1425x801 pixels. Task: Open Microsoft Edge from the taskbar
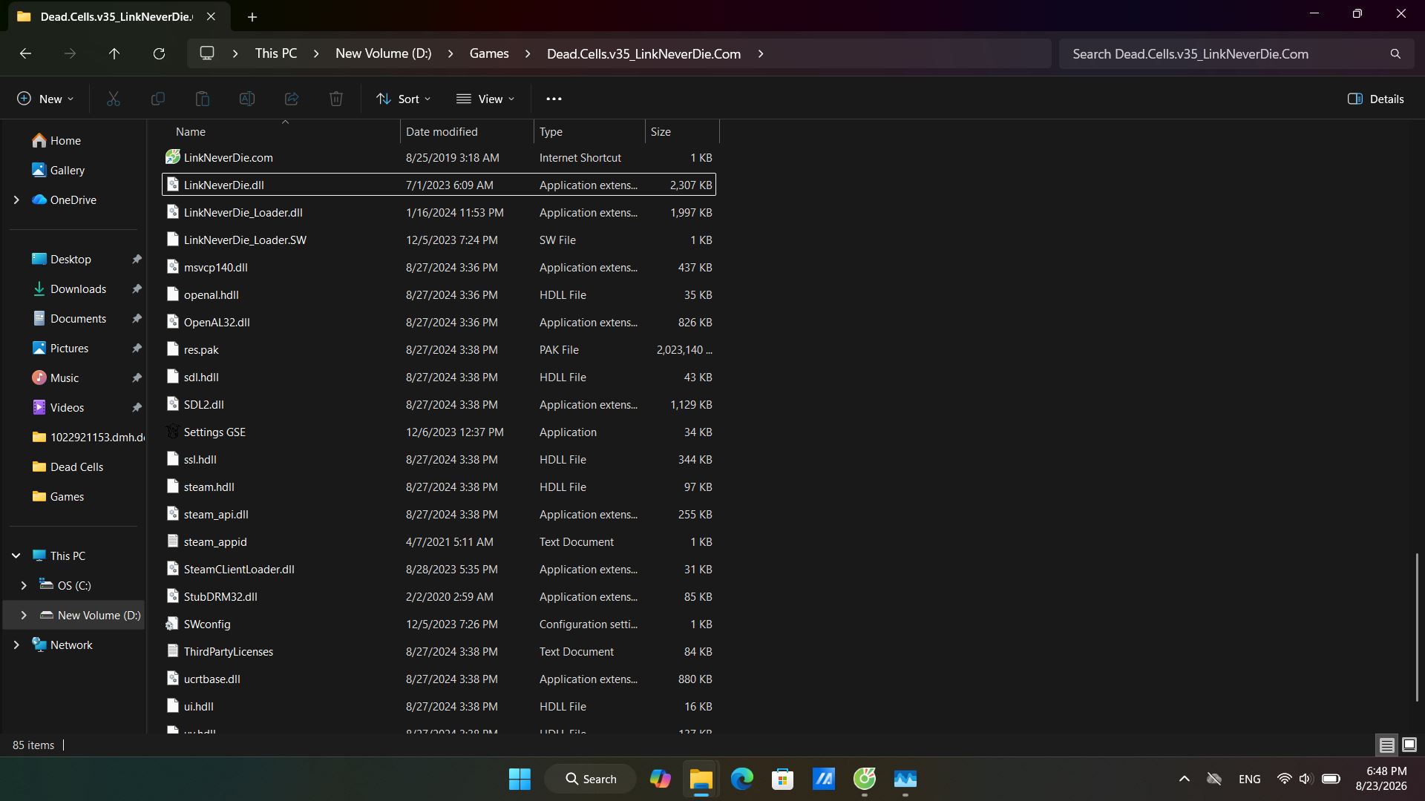coord(741,779)
